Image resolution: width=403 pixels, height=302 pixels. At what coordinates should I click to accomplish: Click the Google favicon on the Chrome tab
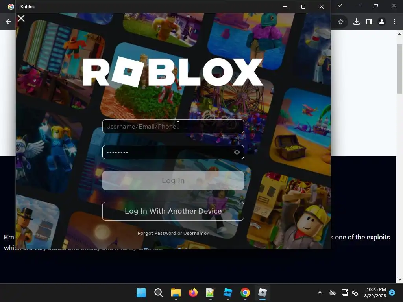(x=11, y=7)
